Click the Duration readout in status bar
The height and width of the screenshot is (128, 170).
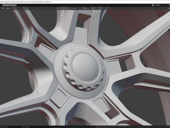click(156, 127)
